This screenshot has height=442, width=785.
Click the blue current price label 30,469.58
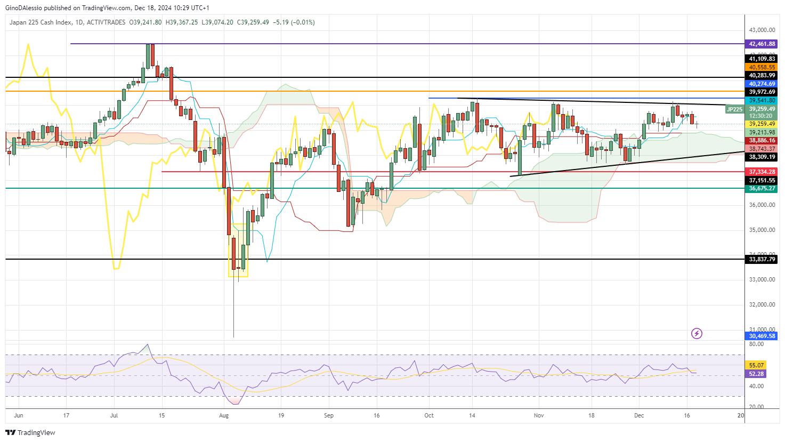click(761, 336)
